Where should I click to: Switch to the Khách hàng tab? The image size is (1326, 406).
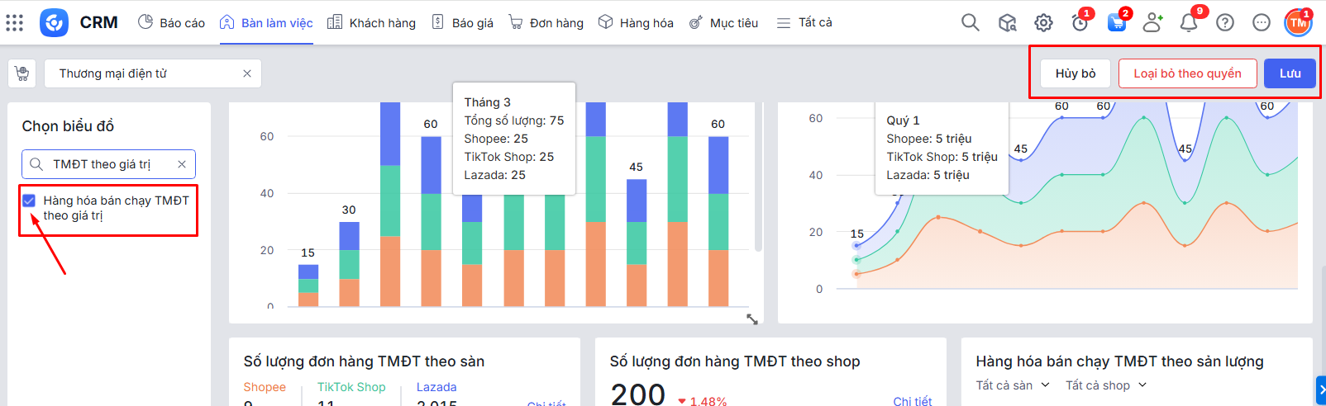371,23
